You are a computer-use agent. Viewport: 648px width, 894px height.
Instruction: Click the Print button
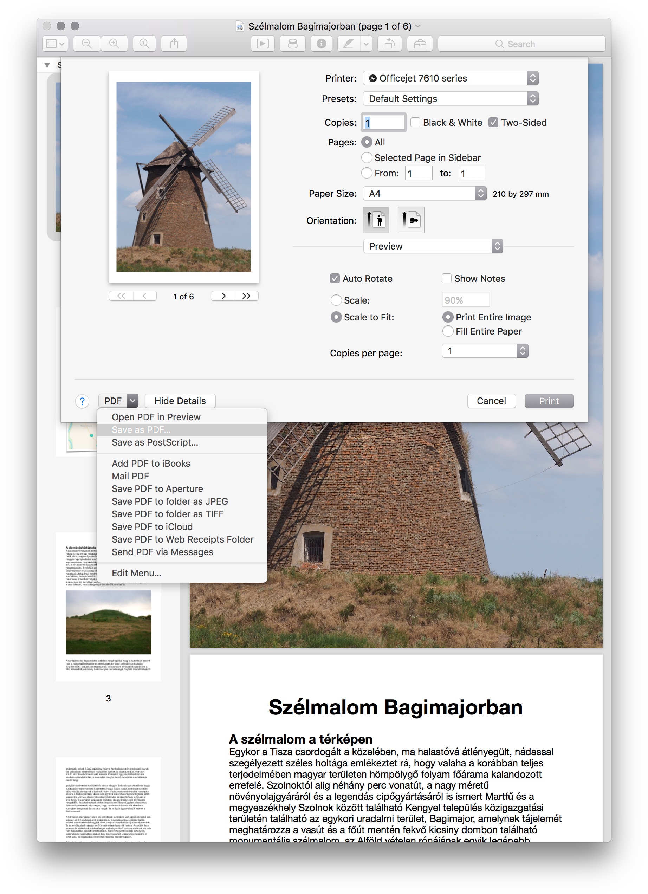549,401
